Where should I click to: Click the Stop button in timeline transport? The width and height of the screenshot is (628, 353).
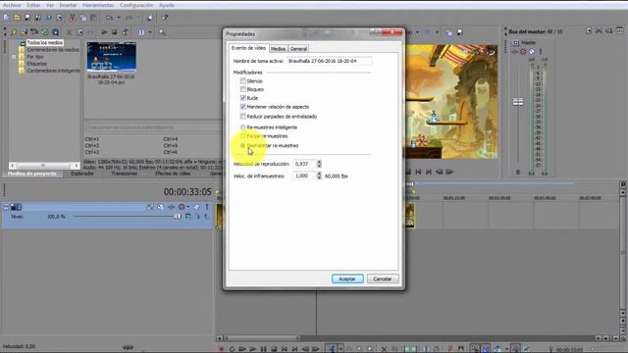(274, 349)
